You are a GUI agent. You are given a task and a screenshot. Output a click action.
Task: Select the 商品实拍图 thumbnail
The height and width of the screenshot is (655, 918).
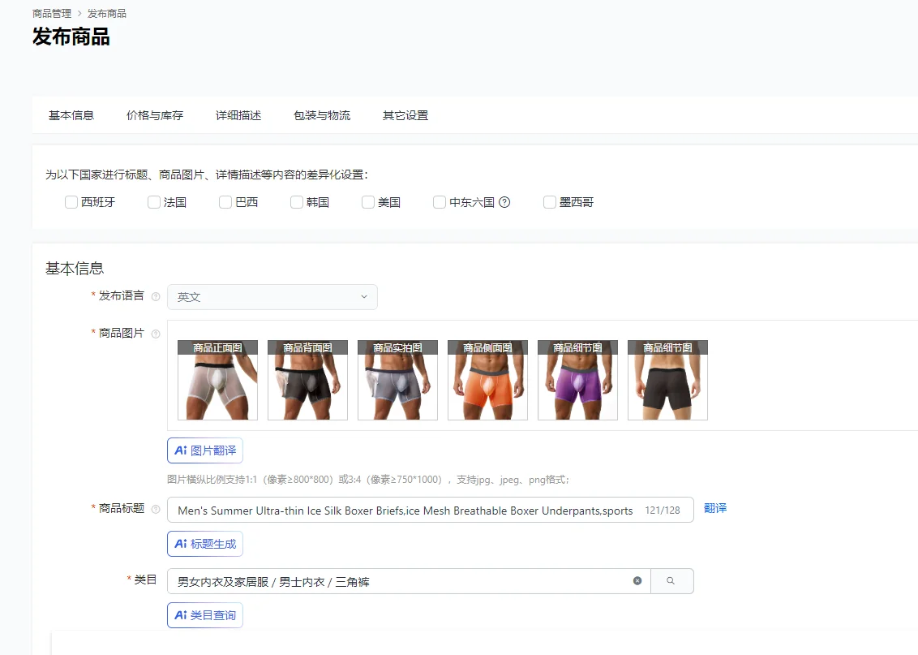[398, 380]
